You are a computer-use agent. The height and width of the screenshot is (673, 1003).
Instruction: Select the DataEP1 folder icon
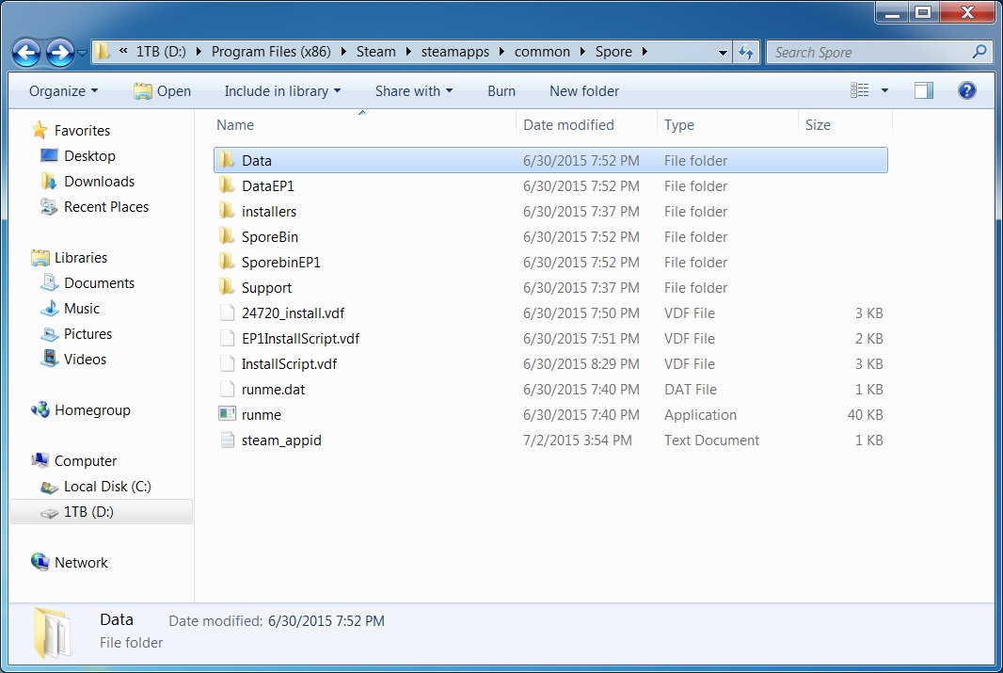(227, 185)
